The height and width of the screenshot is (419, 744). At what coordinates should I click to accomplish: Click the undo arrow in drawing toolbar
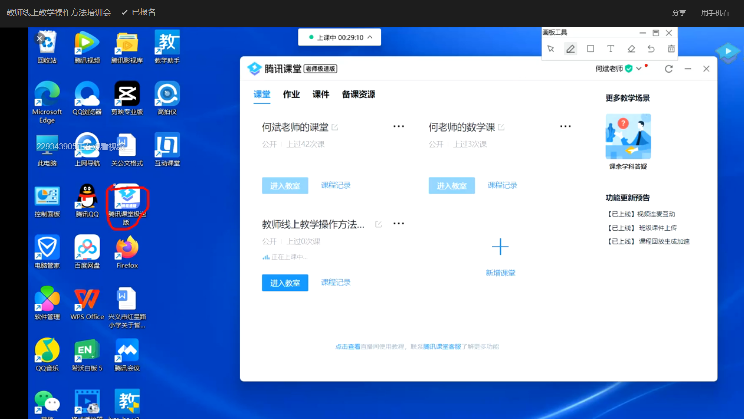[651, 49]
